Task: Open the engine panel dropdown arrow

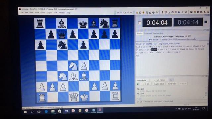Action: click(204, 76)
